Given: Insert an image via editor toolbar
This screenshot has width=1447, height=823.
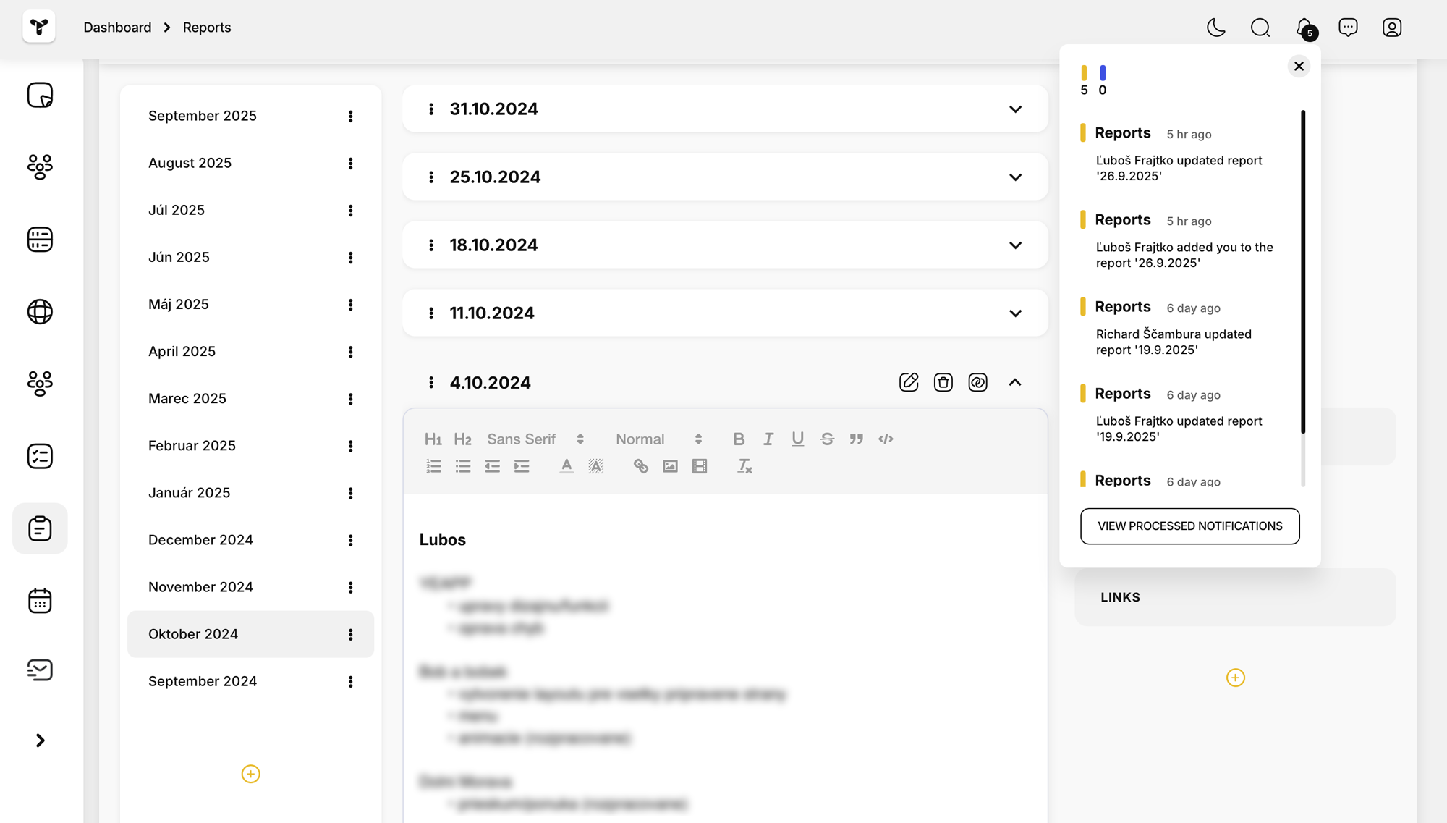Looking at the screenshot, I should [670, 466].
